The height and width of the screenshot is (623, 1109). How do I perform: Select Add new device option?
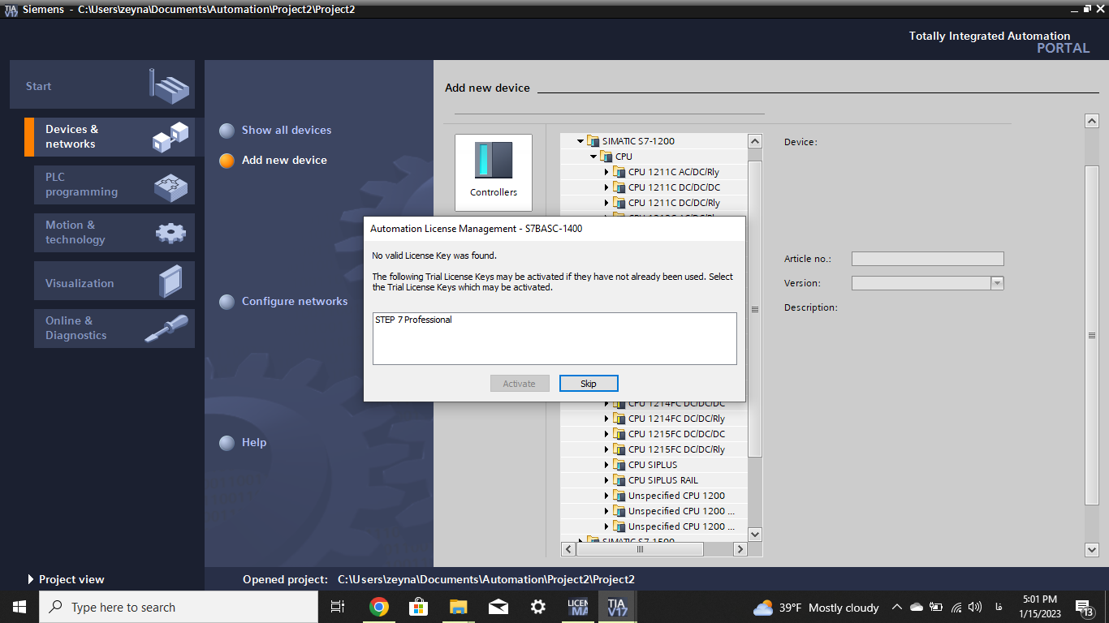pyautogui.click(x=274, y=160)
